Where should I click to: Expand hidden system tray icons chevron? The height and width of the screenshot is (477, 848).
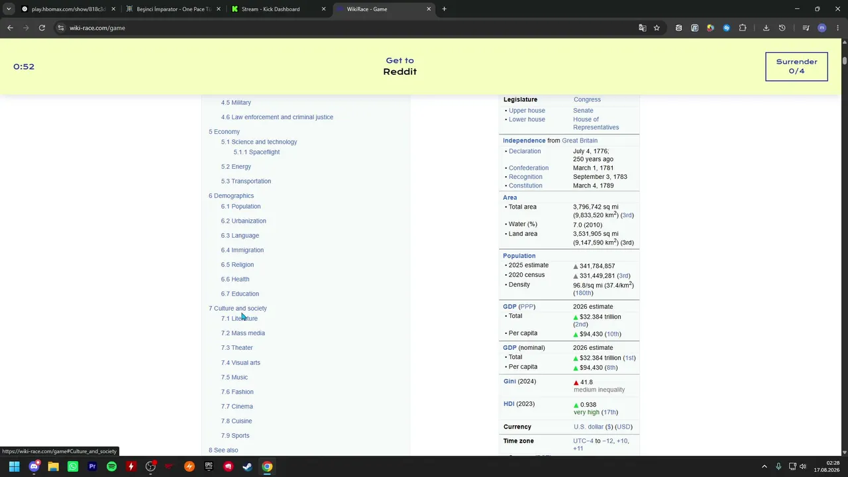coord(764,466)
